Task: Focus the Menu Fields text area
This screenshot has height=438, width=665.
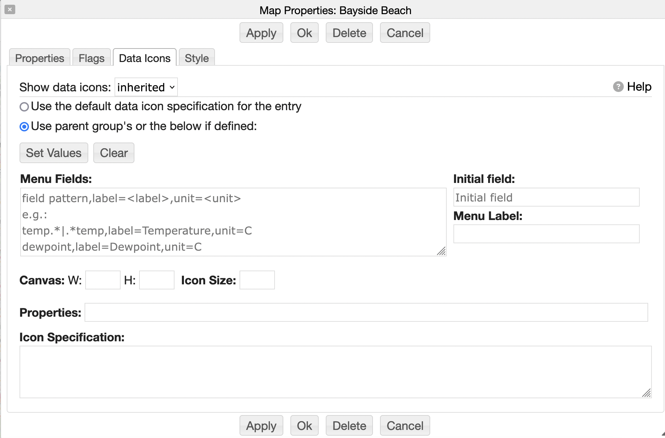Action: point(233,222)
